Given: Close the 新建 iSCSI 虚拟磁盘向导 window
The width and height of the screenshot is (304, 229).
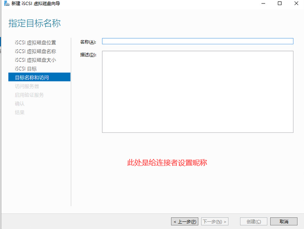Looking at the screenshot, I should pyautogui.click(x=296, y=3).
